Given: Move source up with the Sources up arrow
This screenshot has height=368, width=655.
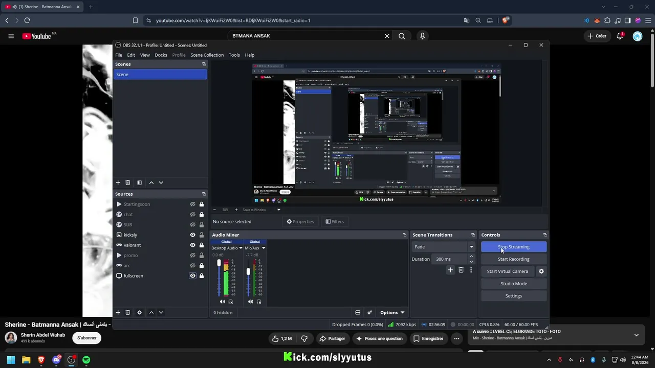Looking at the screenshot, I should (x=151, y=312).
